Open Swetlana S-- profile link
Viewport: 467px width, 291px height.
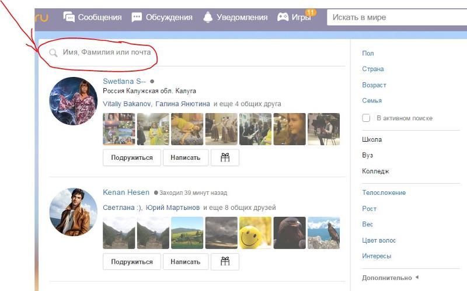(x=124, y=81)
